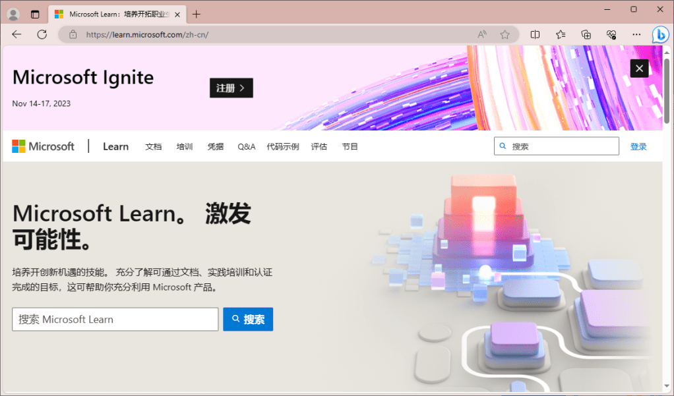This screenshot has width=674, height=396.
Task: Open browser essentials heart icon
Action: click(x=611, y=34)
